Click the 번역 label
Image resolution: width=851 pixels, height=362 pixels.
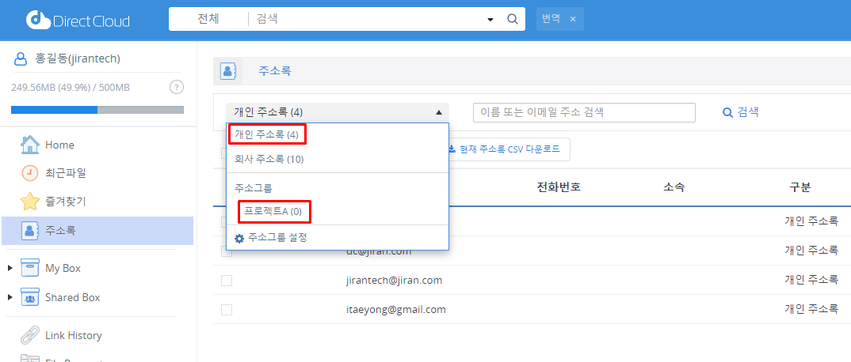(x=551, y=19)
